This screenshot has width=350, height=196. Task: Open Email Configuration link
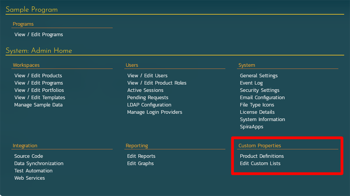(x=262, y=98)
